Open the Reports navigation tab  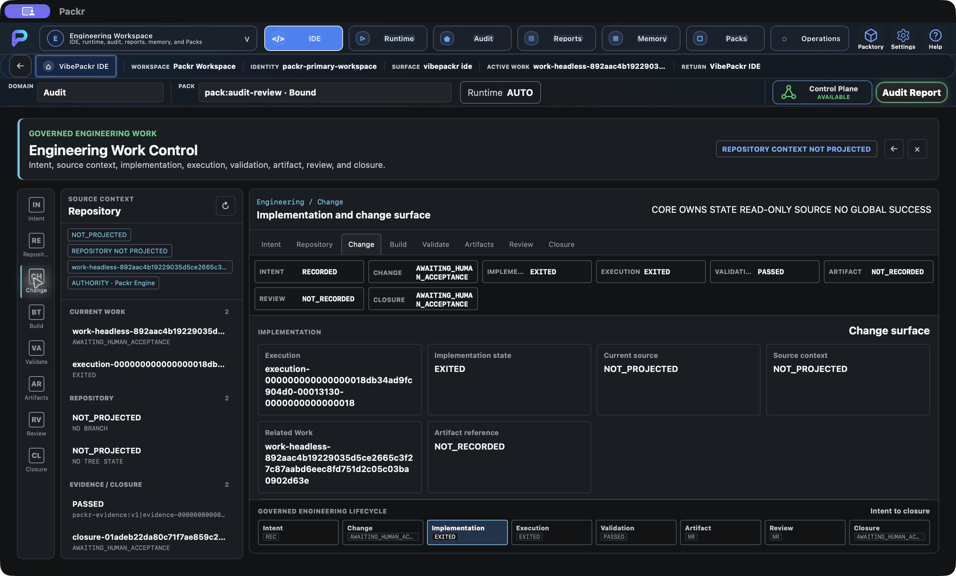coord(556,38)
